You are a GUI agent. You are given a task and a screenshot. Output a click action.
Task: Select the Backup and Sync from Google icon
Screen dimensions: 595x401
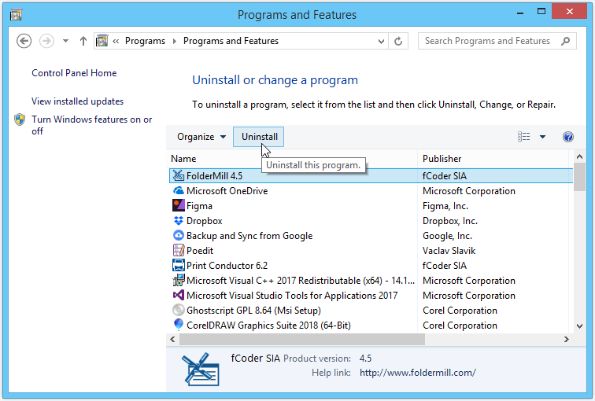pyautogui.click(x=179, y=235)
